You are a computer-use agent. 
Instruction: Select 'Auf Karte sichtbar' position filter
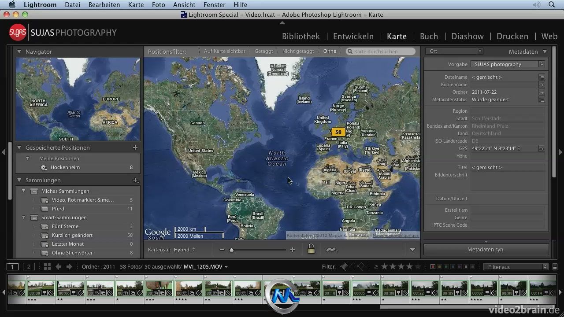coord(225,51)
